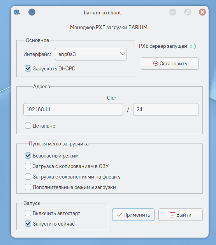Click the disabled maximize button in title bar
The width and height of the screenshot is (216, 245).
[x=188, y=12]
